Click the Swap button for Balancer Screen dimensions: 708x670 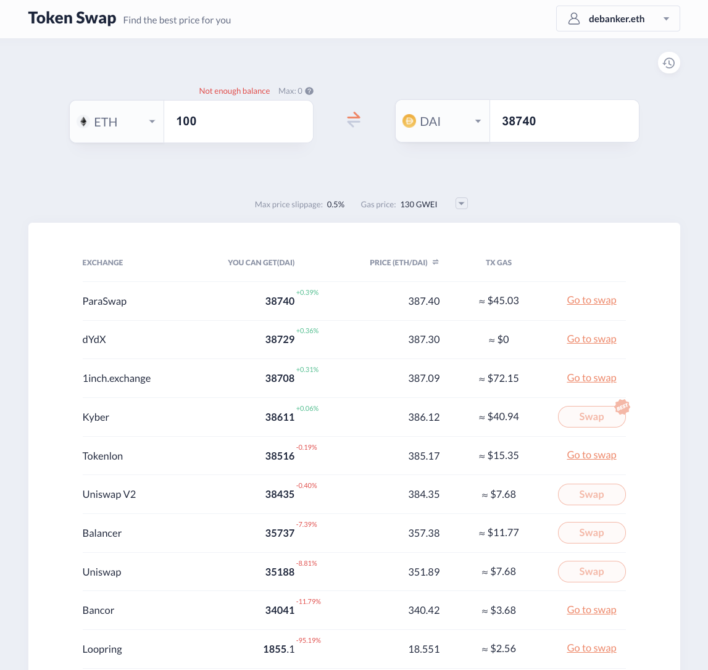591,533
